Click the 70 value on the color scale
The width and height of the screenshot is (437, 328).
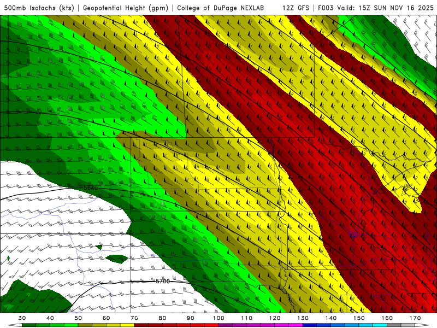coord(134,318)
